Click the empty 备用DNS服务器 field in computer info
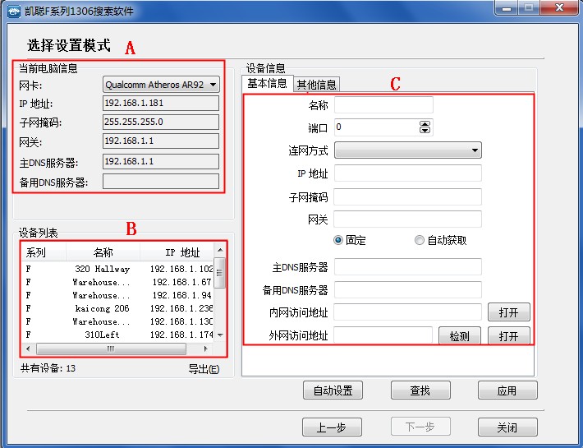The height and width of the screenshot is (448, 583). coord(161,182)
